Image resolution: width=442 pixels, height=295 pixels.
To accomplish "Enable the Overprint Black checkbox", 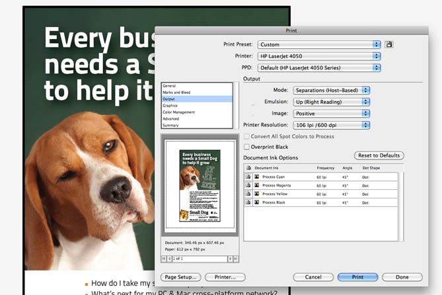I will [246, 147].
